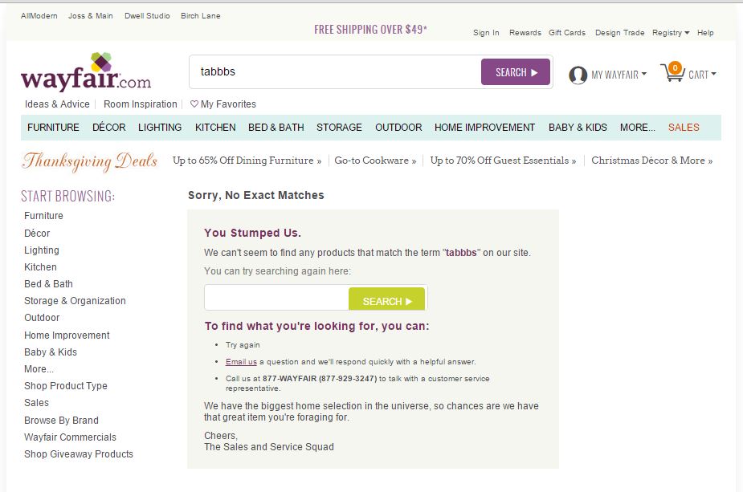
Task: Expand the Cart dropdown arrow
Action: point(713,75)
